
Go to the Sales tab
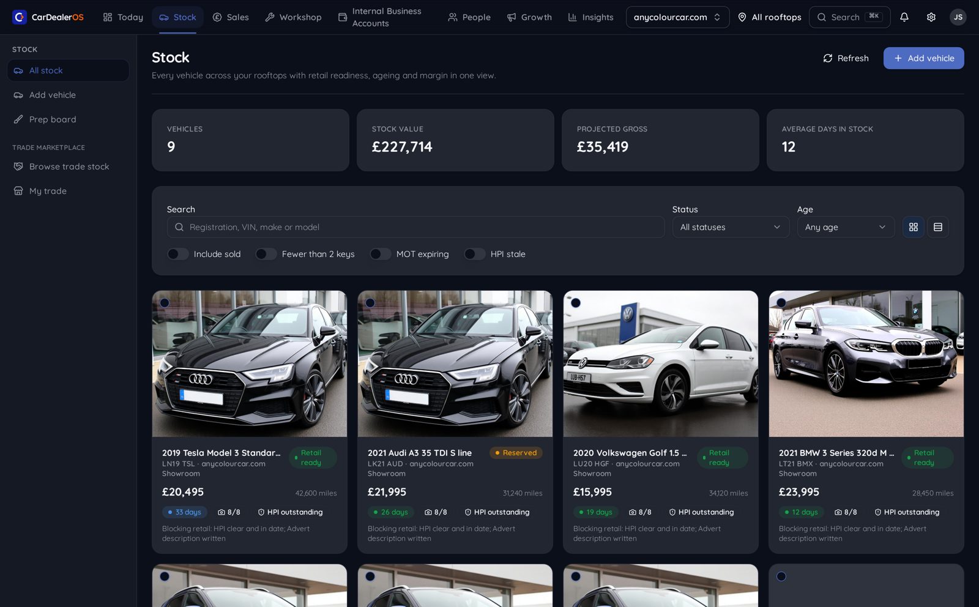(231, 17)
